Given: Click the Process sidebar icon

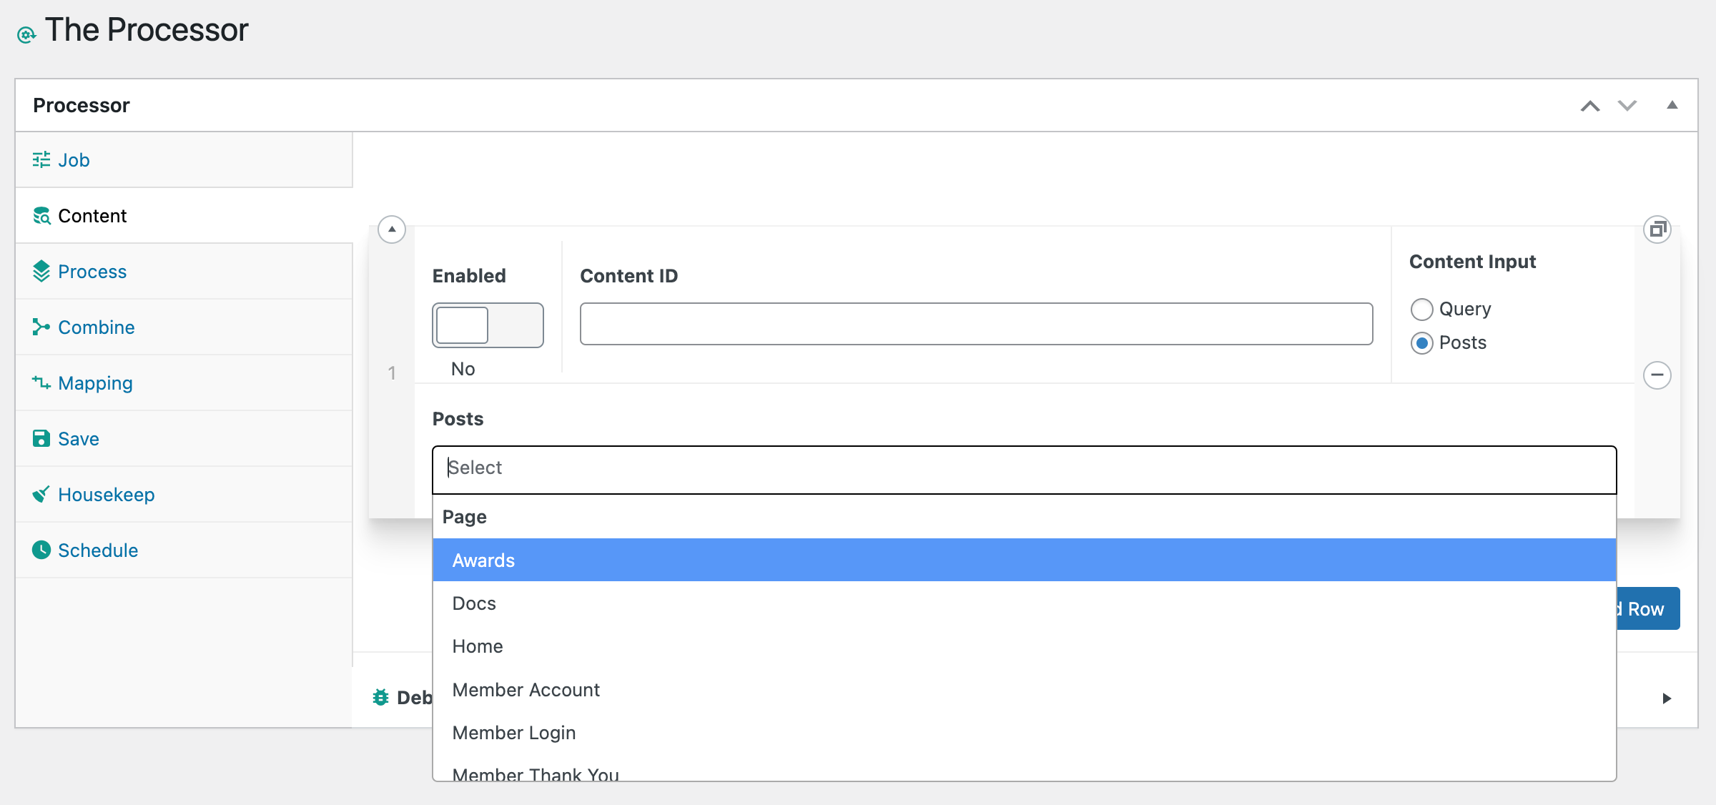Looking at the screenshot, I should [x=43, y=270].
